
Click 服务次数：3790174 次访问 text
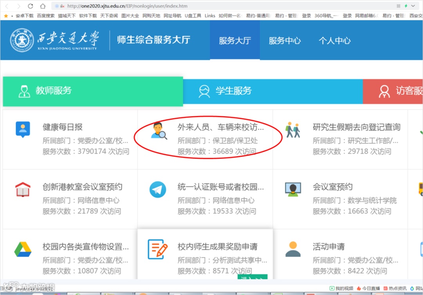86,151
